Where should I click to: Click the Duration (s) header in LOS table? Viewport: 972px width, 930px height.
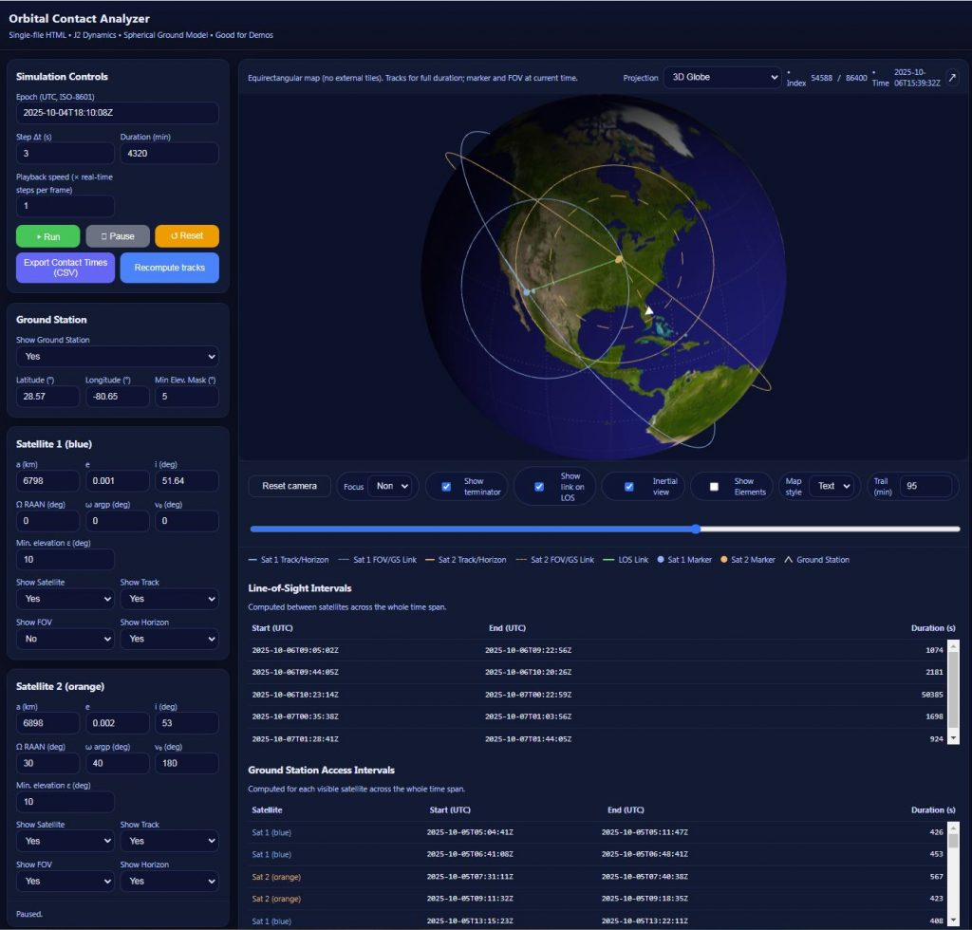coord(932,628)
